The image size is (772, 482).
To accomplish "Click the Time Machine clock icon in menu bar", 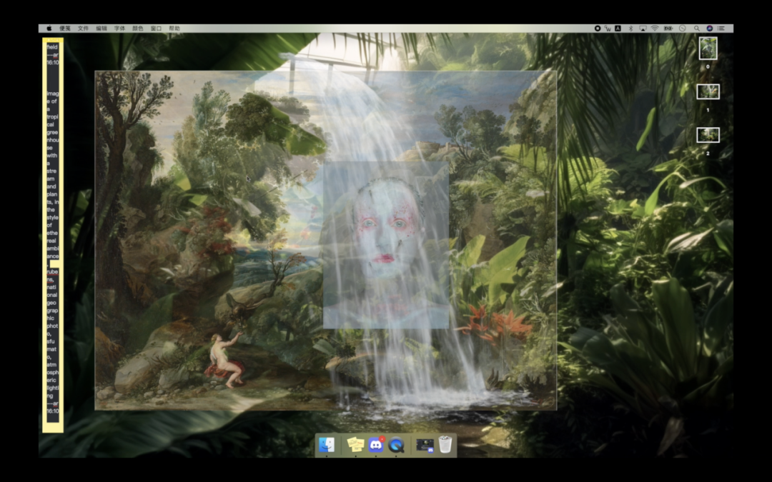I will (683, 29).
